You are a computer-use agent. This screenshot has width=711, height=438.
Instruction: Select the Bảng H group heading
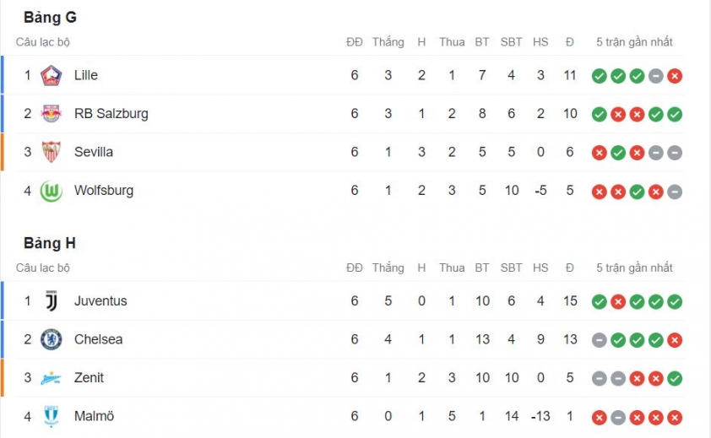(50, 244)
